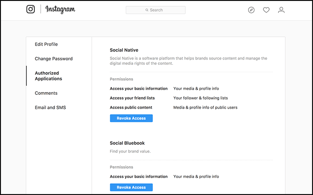Click the Social Native description paragraph
313x195 pixels.
(188, 61)
